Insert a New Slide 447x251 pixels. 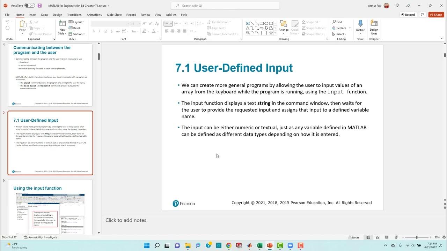pos(62,28)
